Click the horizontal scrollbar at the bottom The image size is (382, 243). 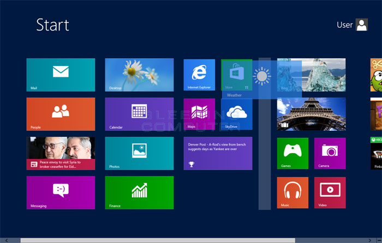(x=157, y=240)
